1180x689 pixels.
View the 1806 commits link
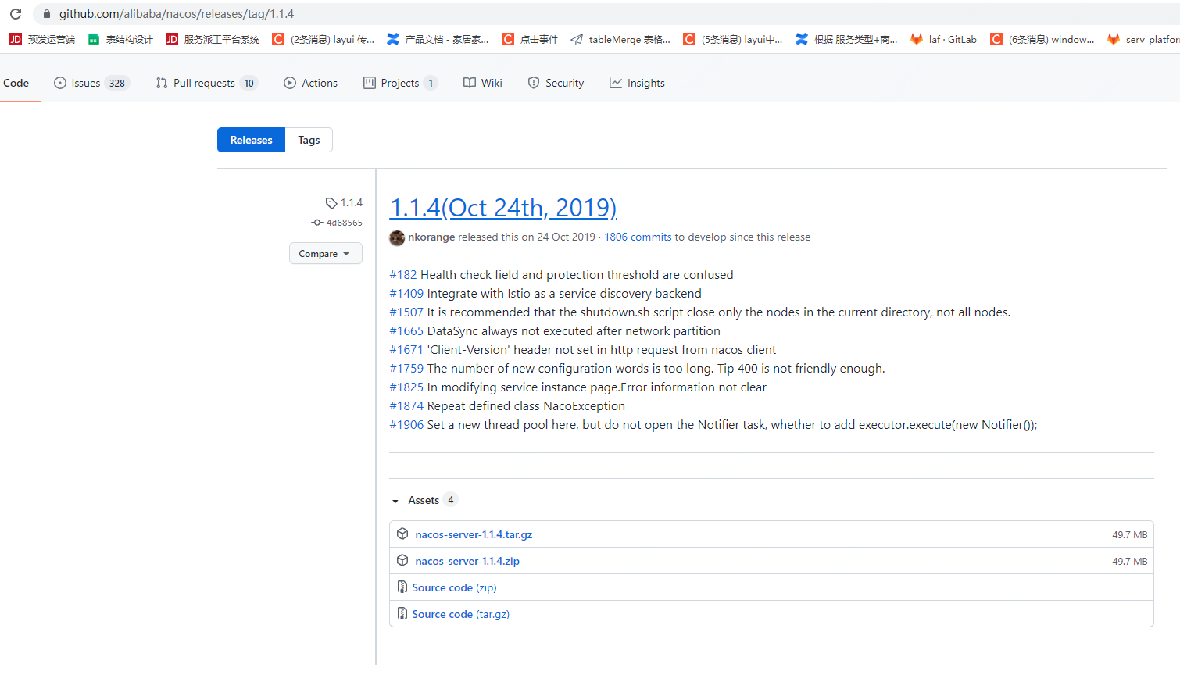click(x=639, y=237)
